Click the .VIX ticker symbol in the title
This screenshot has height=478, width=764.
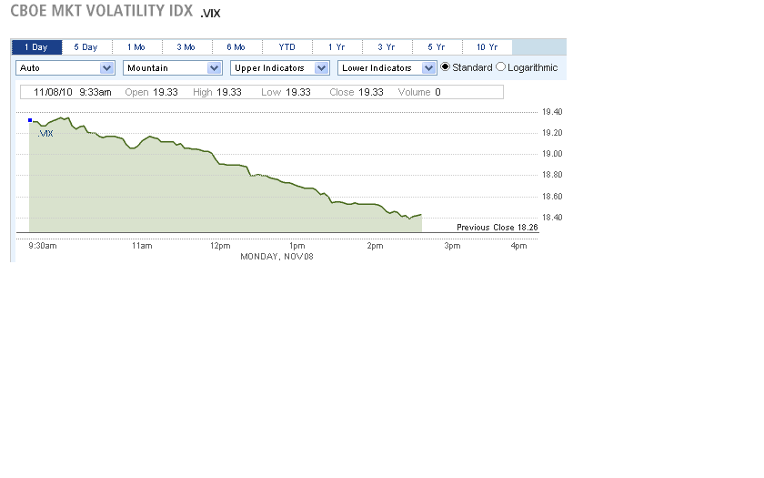tap(210, 13)
